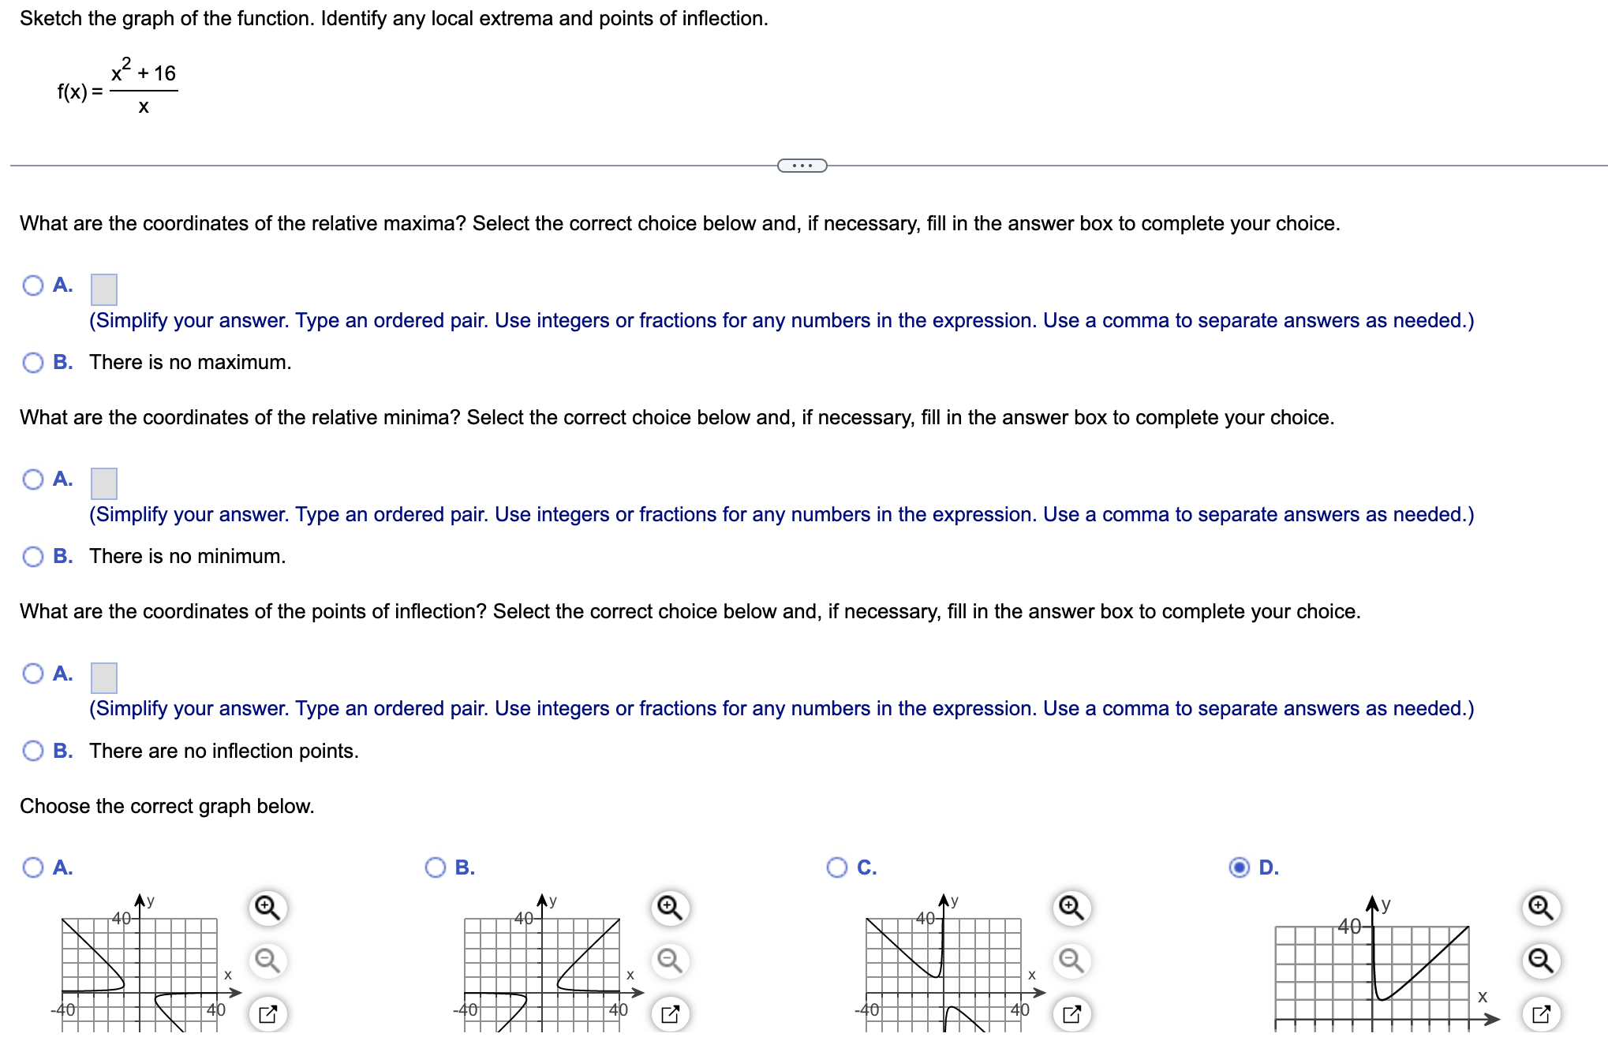The image size is (1608, 1052).
Task: Select 'There is no maximum' option
Action: [33, 362]
